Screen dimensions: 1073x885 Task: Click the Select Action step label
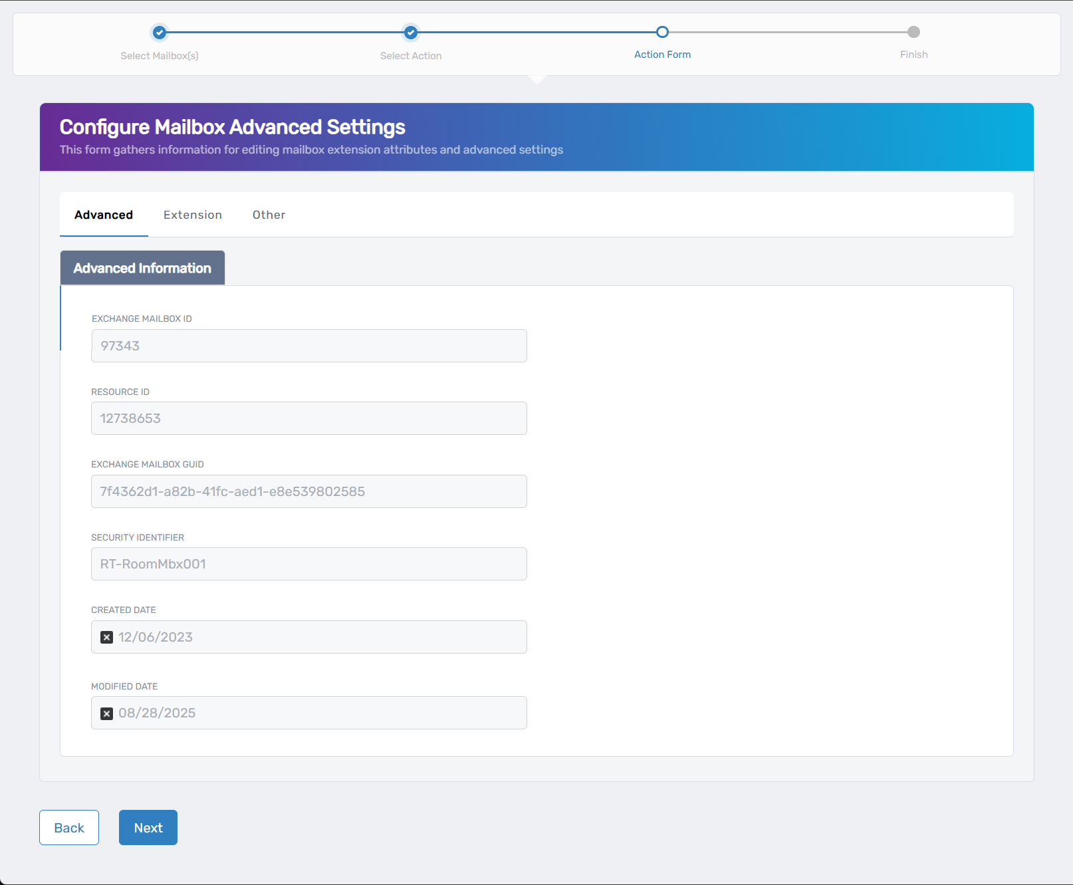tap(410, 55)
